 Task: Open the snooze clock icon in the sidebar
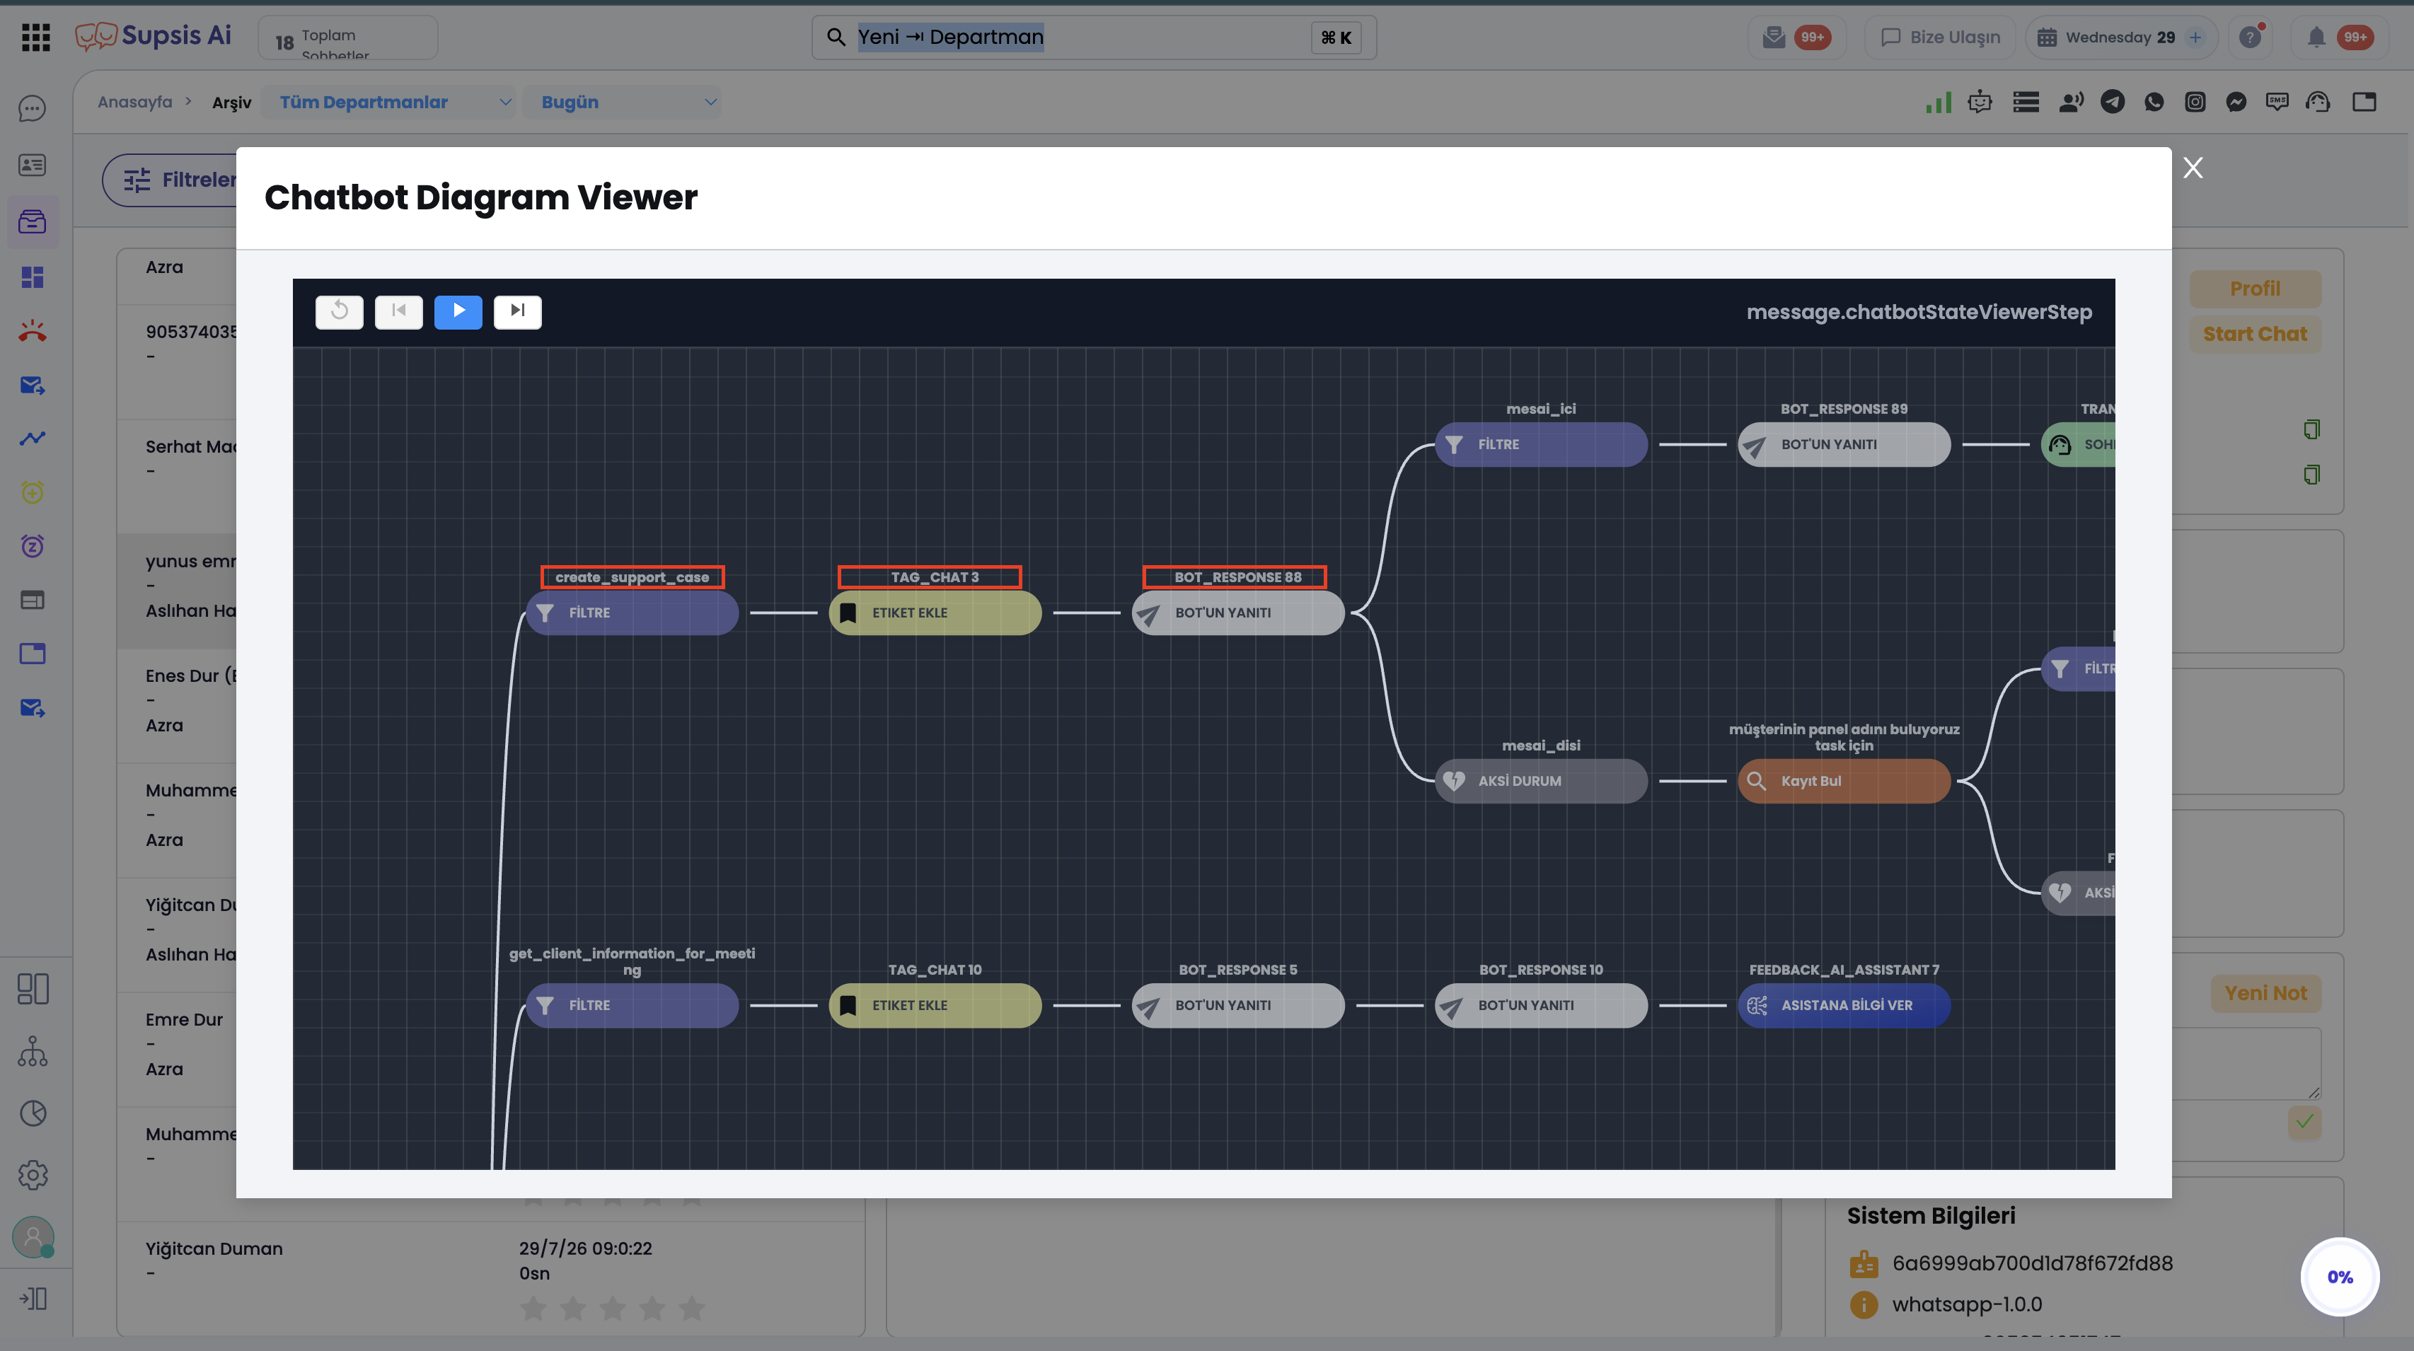click(x=33, y=546)
